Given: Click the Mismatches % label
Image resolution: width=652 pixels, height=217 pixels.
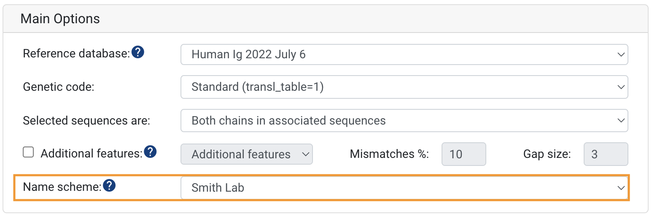Looking at the screenshot, I should (389, 154).
